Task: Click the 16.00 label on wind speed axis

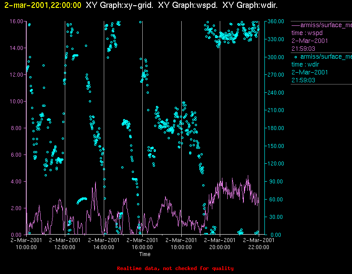Action: 16,21
